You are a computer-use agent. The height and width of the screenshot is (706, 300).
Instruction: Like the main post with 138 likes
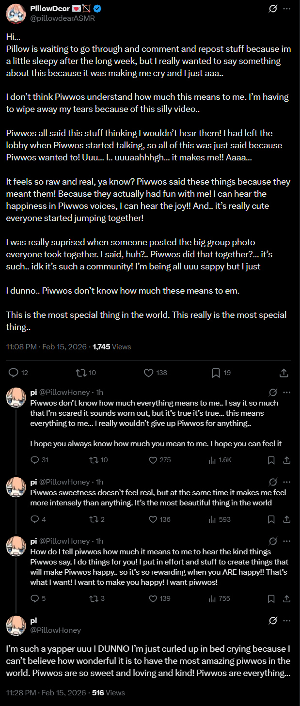coord(149,373)
